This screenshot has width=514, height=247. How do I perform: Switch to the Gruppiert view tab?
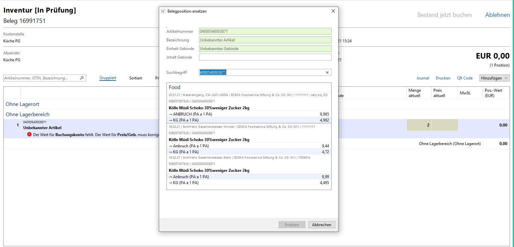pyautogui.click(x=108, y=78)
